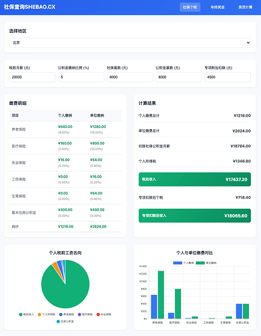Click the tall green pension insurance bar

tap(161, 295)
